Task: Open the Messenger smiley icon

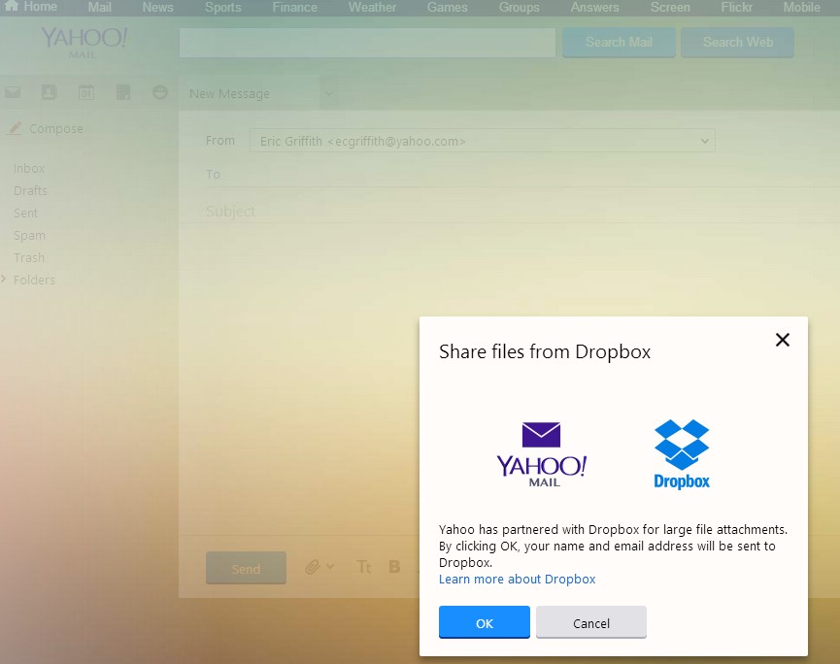Action: coord(159,92)
